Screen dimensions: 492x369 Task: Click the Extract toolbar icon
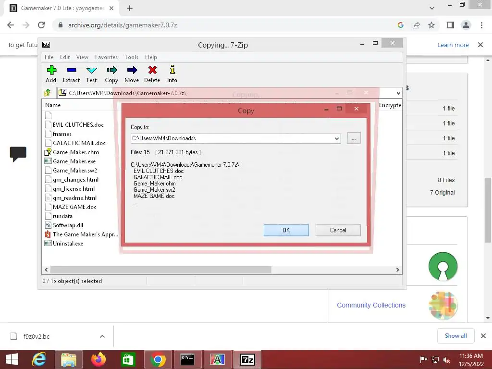click(72, 74)
